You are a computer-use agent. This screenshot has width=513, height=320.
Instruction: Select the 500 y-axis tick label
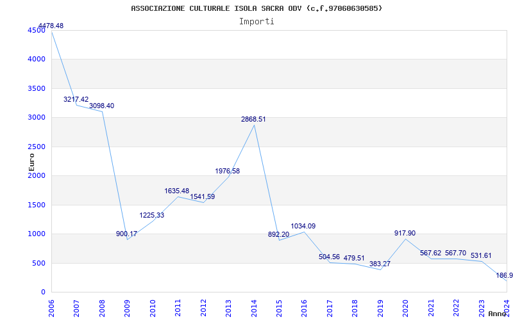pos(38,263)
